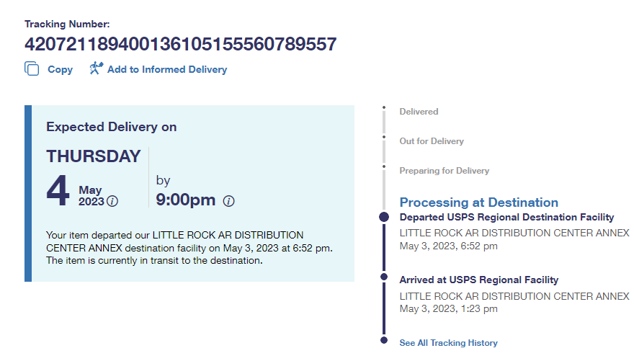
Task: Select the Out for Delivery label
Action: click(432, 141)
